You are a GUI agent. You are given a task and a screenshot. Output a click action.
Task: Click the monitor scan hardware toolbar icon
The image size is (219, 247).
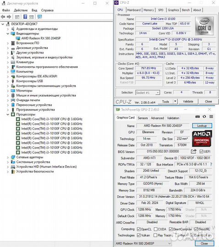(x=39, y=17)
